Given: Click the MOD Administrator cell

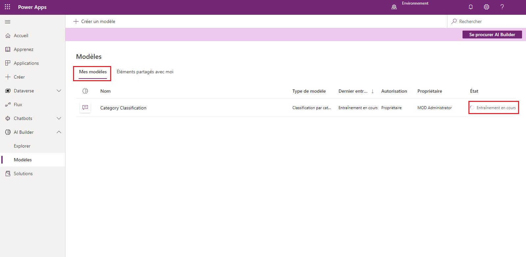Looking at the screenshot, I should point(435,108).
